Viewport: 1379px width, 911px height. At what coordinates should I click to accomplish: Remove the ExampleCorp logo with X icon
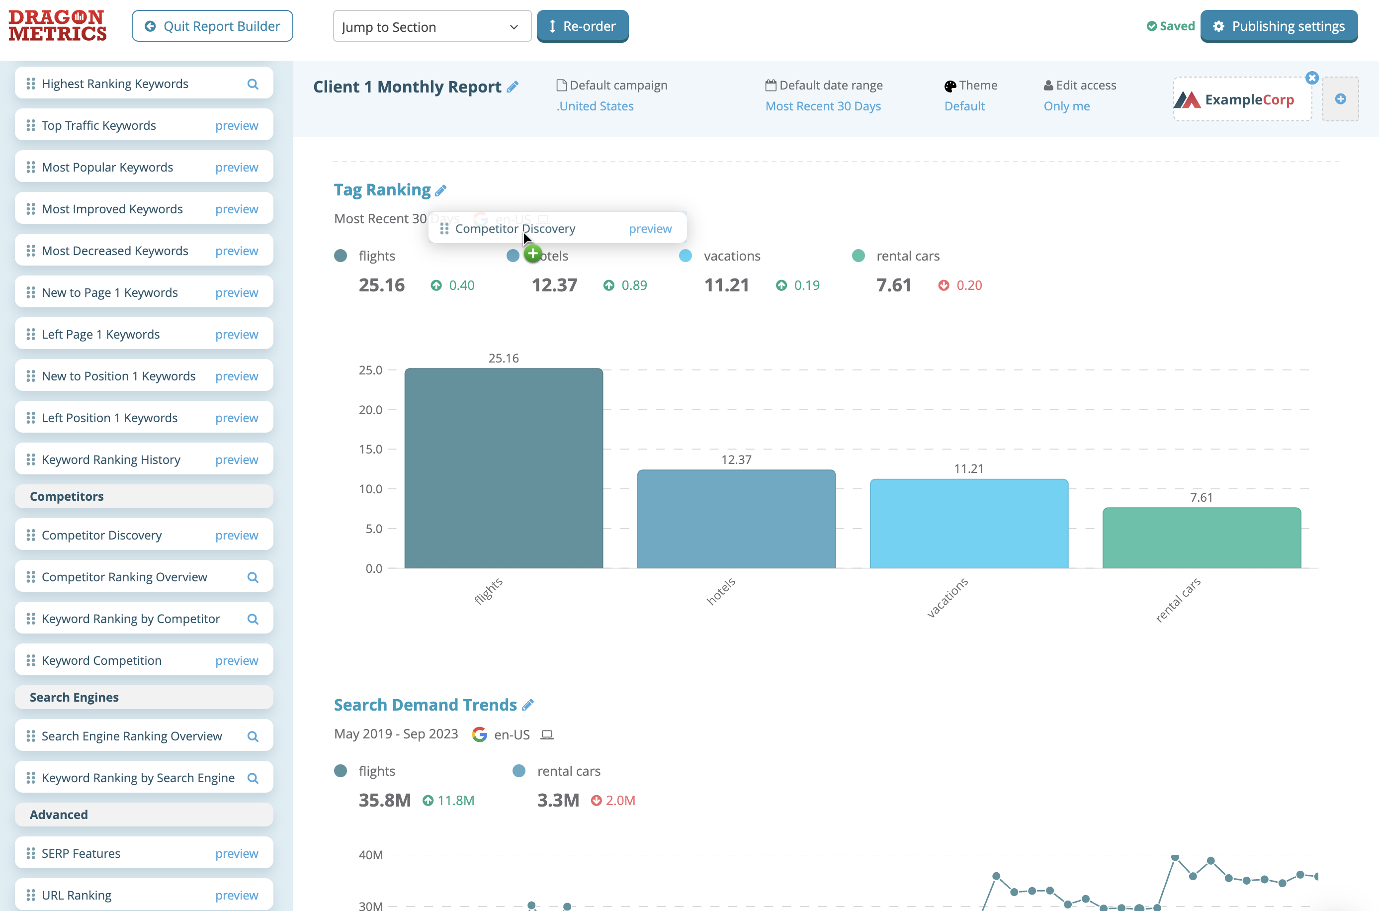coord(1312,78)
